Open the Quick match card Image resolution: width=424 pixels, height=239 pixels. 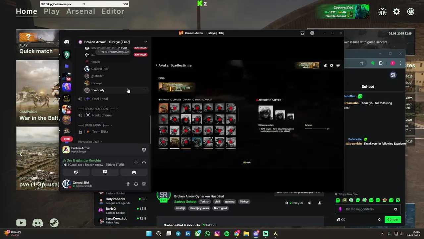coord(37,43)
